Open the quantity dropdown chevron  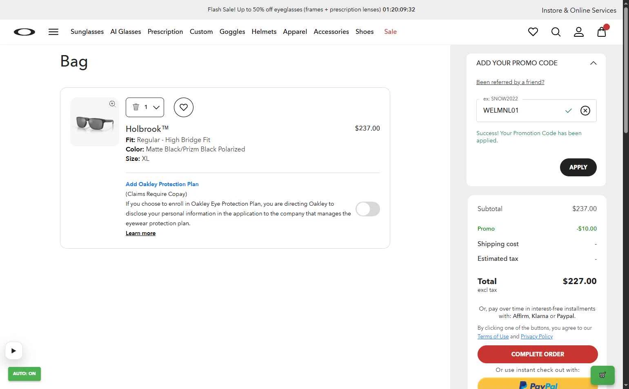(156, 107)
